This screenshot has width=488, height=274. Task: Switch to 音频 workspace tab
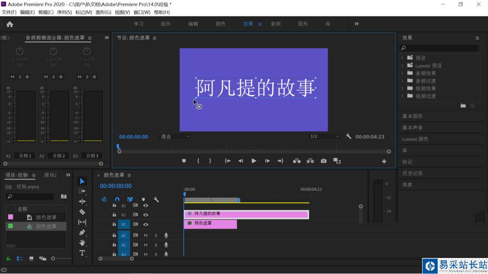275,24
